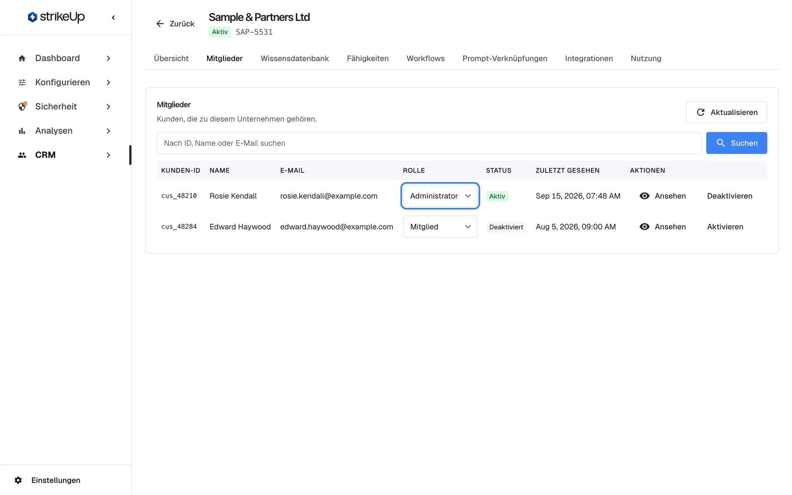Click the Aug 5, 2026 last-seen date

point(576,227)
